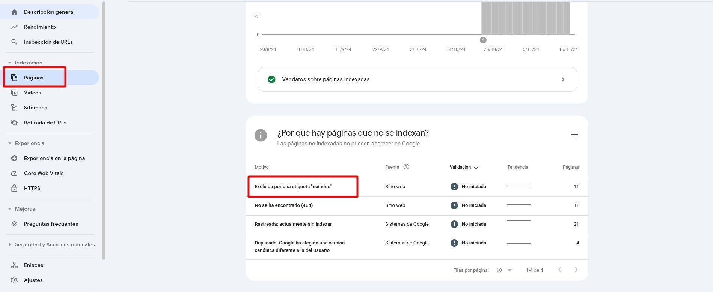This screenshot has height=292, width=713.
Task: Click the Retirada de URLs eye icon
Action: point(14,123)
